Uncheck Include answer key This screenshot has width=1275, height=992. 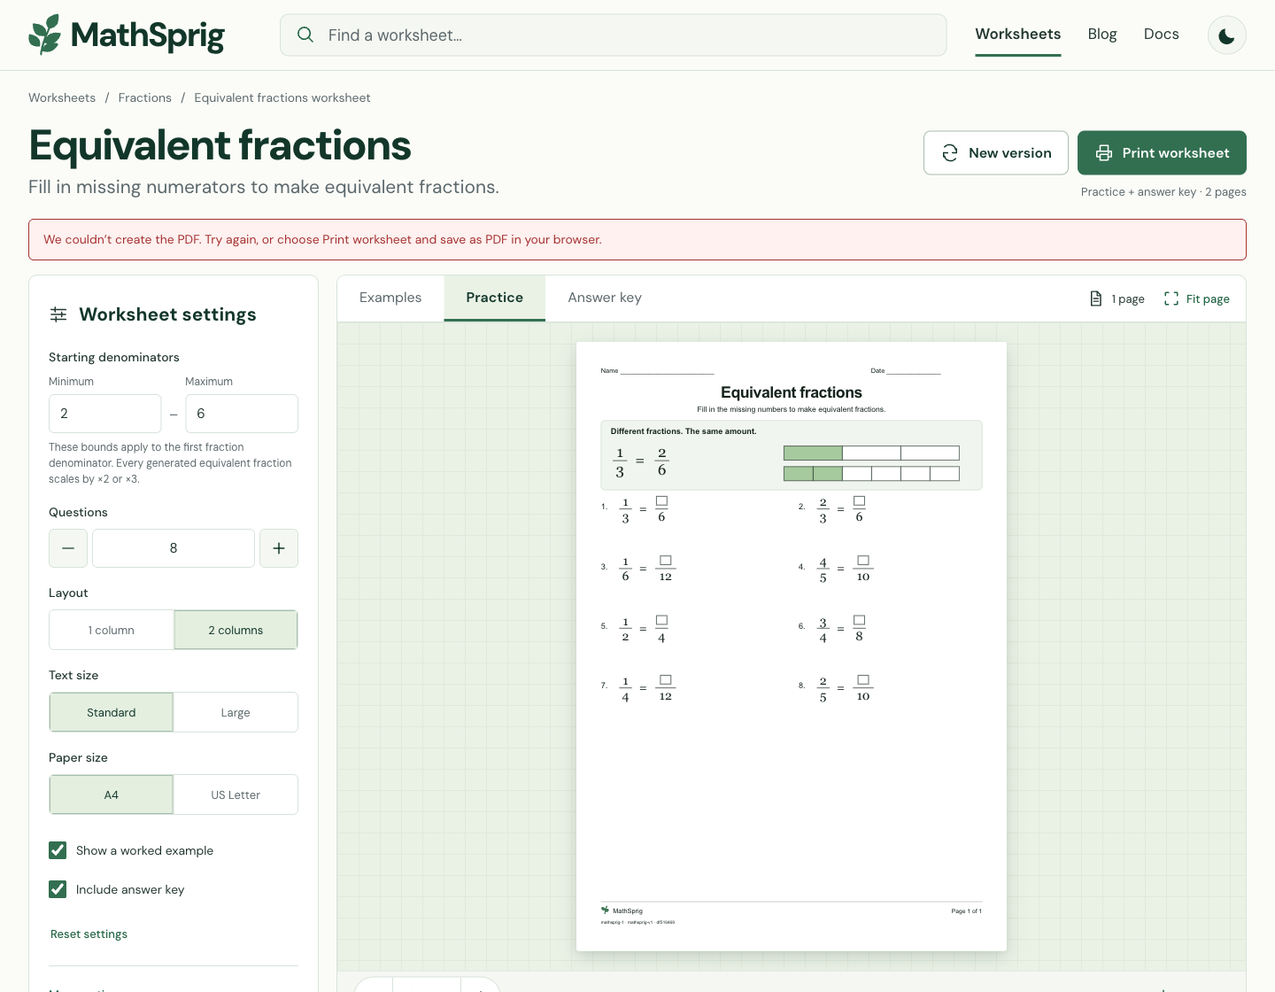(x=58, y=889)
